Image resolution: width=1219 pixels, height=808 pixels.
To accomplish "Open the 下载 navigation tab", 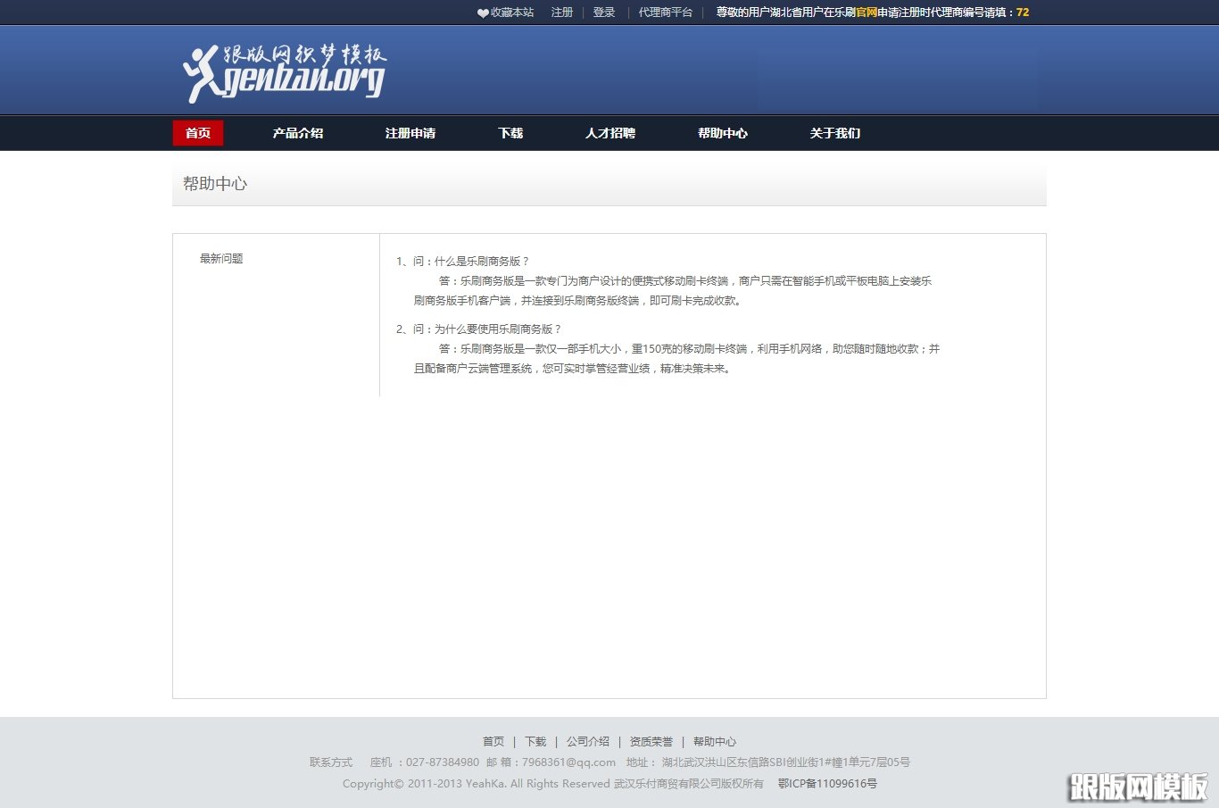I will (510, 132).
